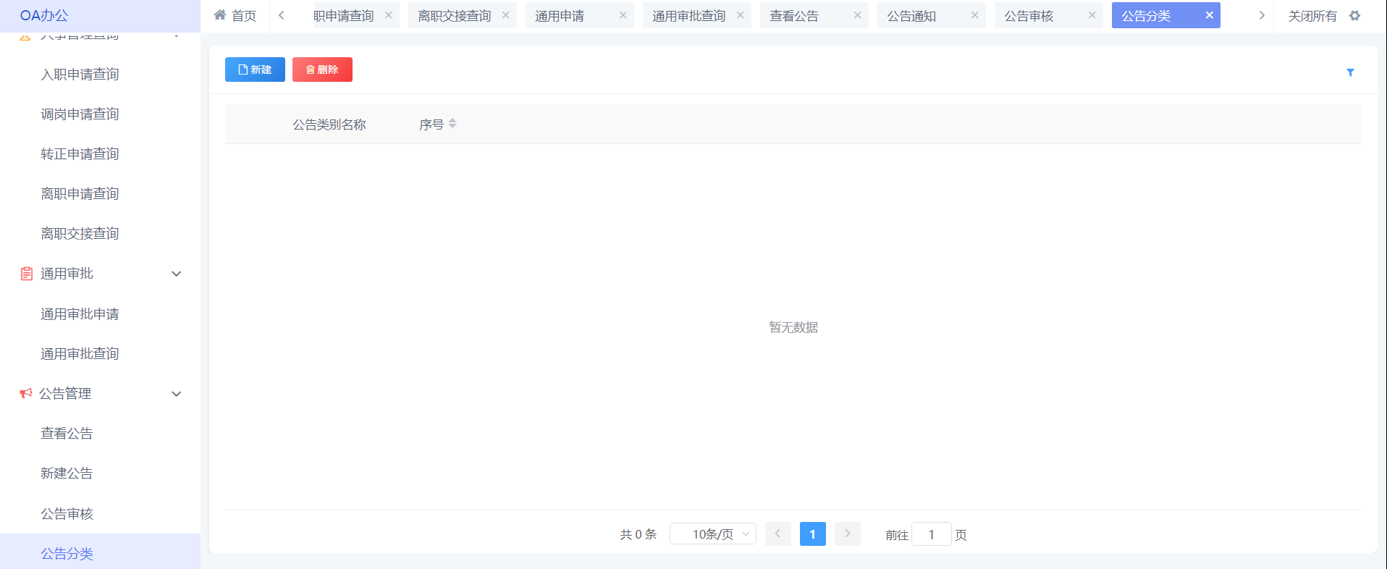Image resolution: width=1387 pixels, height=569 pixels.
Task: Close the 公告审核 tab
Action: [1092, 15]
